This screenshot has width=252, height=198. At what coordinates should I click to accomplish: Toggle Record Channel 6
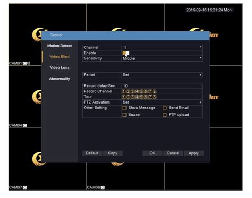click(146, 91)
